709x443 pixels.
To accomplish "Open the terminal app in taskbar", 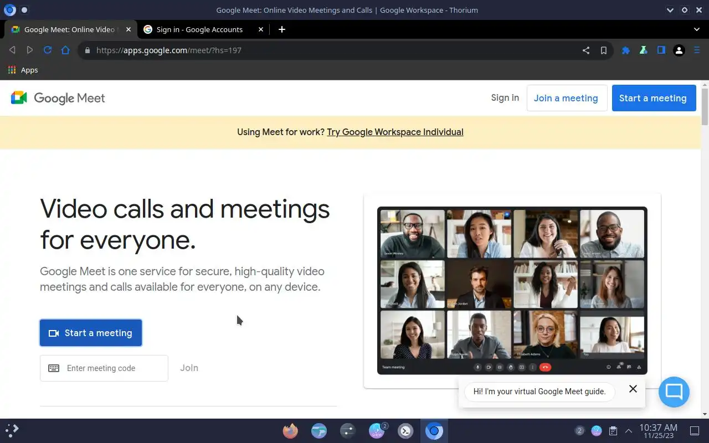I will 405,430.
